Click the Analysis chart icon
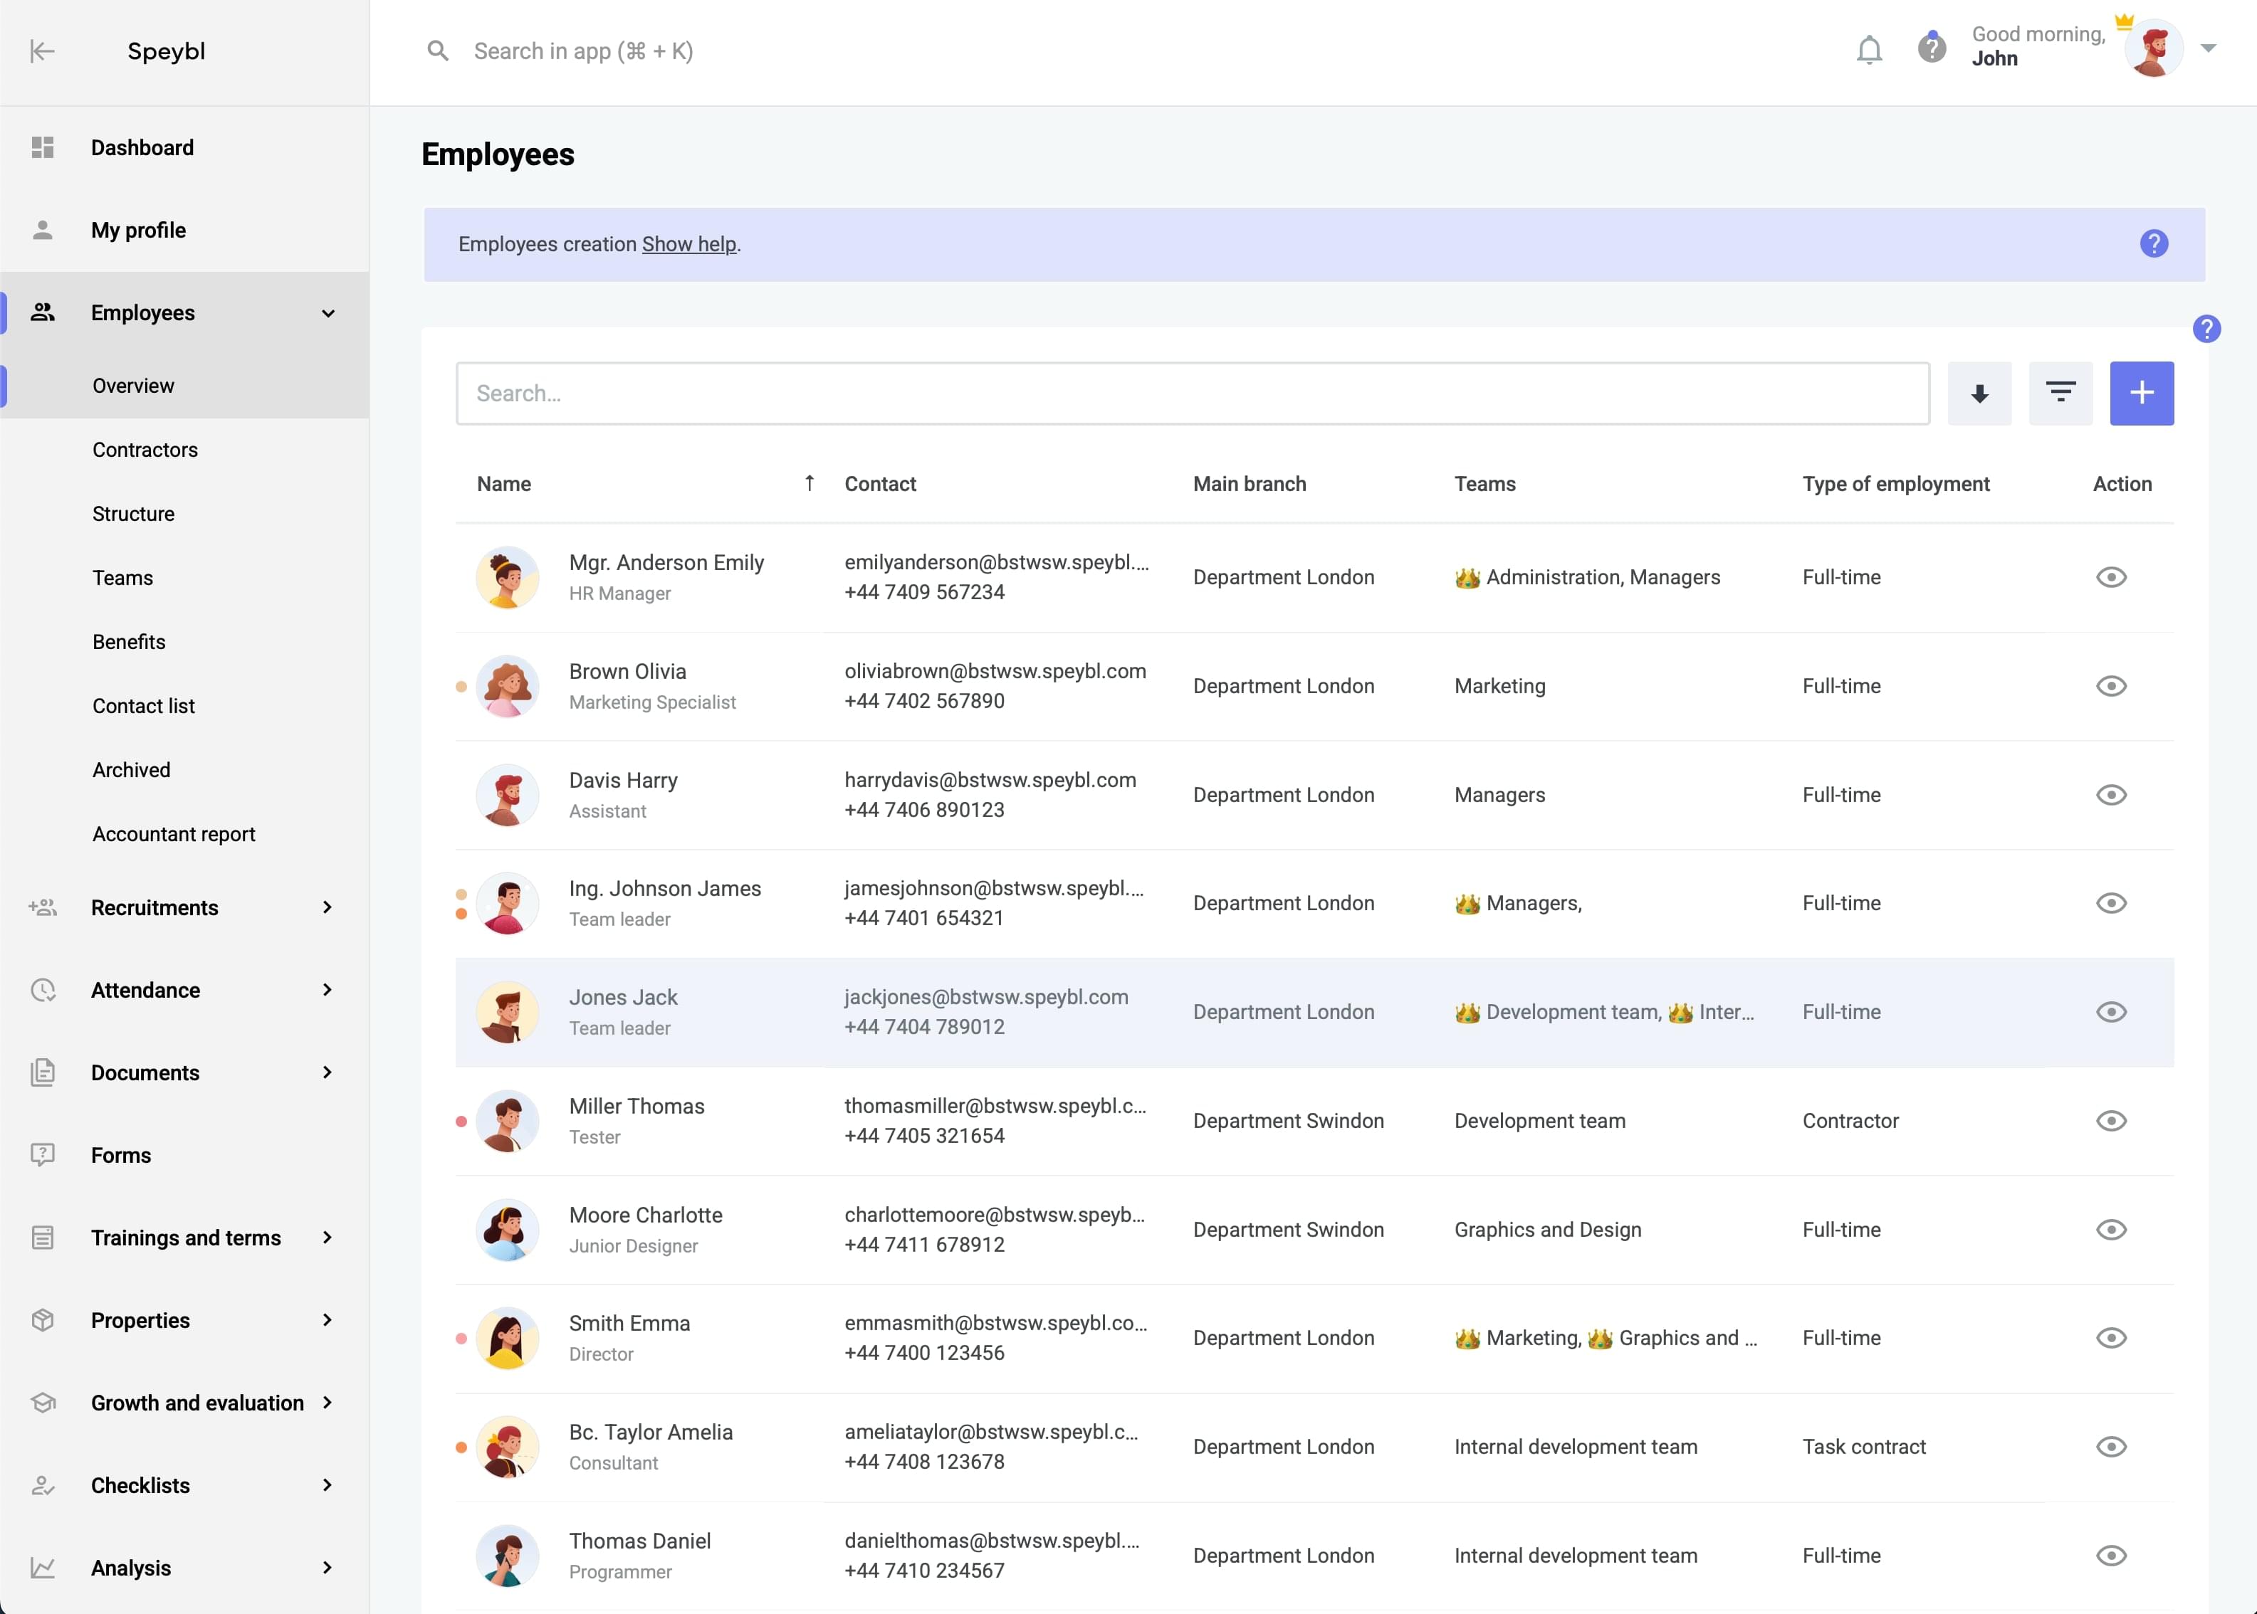 42,1568
